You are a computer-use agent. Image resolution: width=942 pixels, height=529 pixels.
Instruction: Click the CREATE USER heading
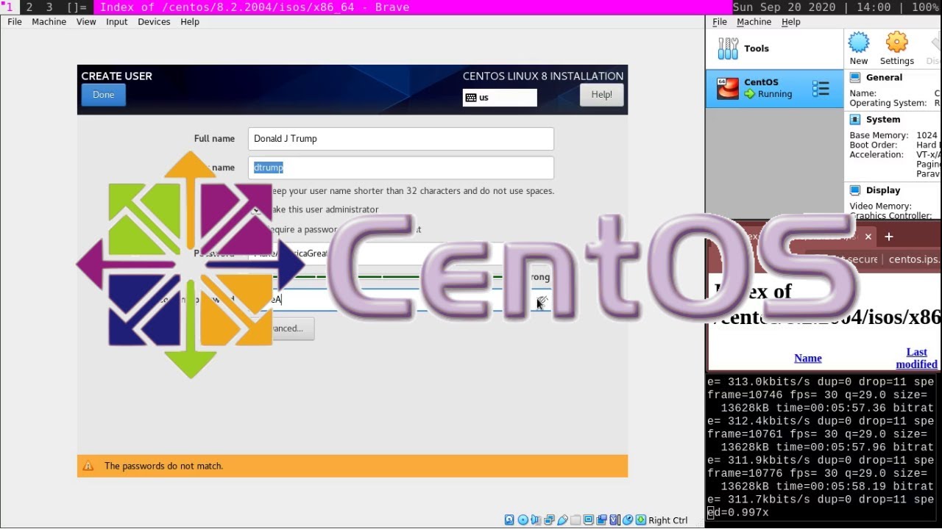point(117,76)
